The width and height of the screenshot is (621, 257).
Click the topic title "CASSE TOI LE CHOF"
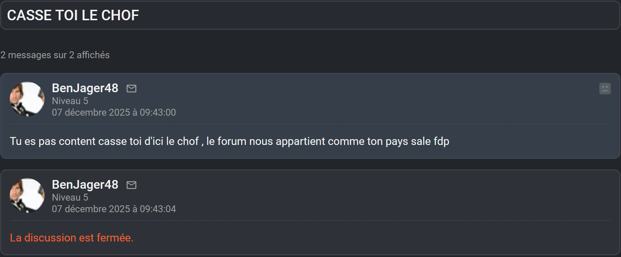(x=73, y=15)
